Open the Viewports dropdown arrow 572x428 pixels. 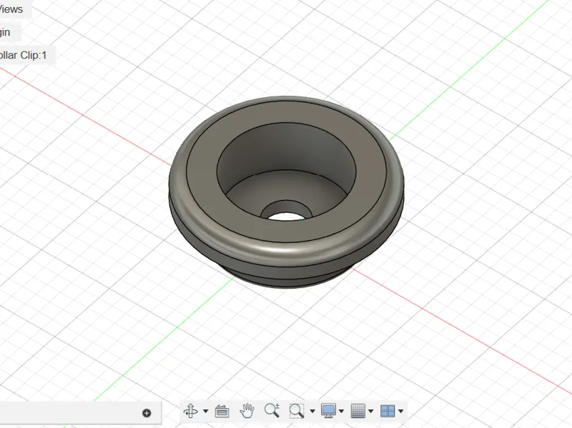[x=400, y=412]
